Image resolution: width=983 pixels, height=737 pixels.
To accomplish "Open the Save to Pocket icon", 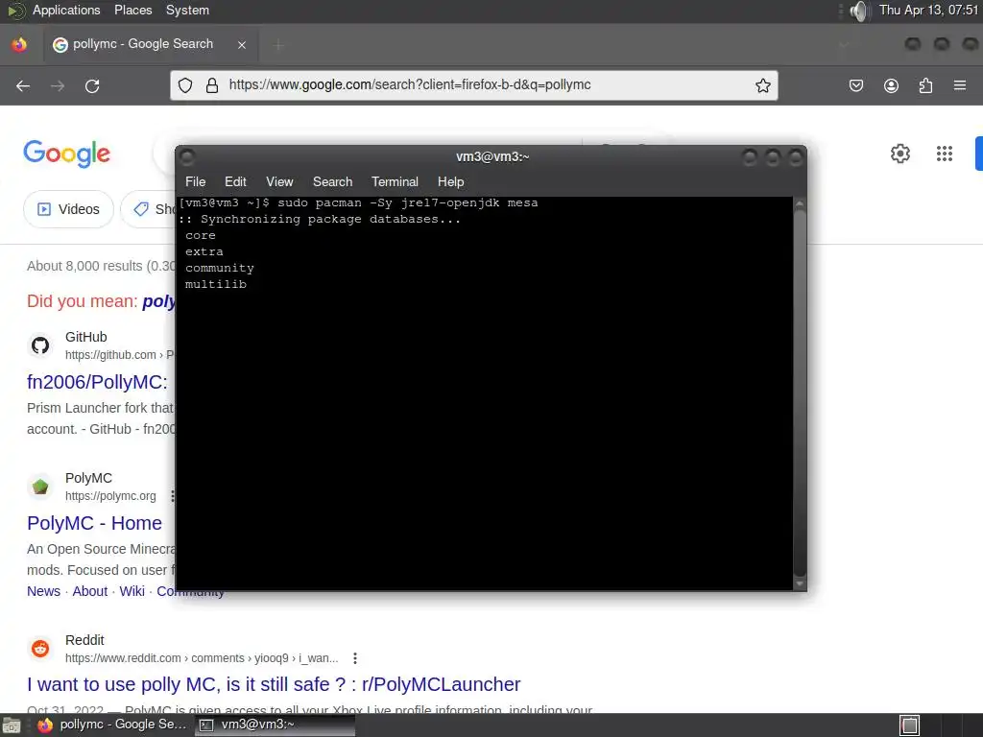I will coord(855,85).
